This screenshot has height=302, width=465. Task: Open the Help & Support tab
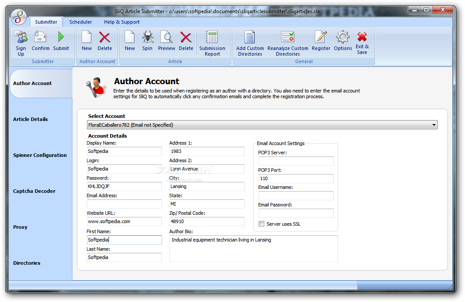[122, 22]
